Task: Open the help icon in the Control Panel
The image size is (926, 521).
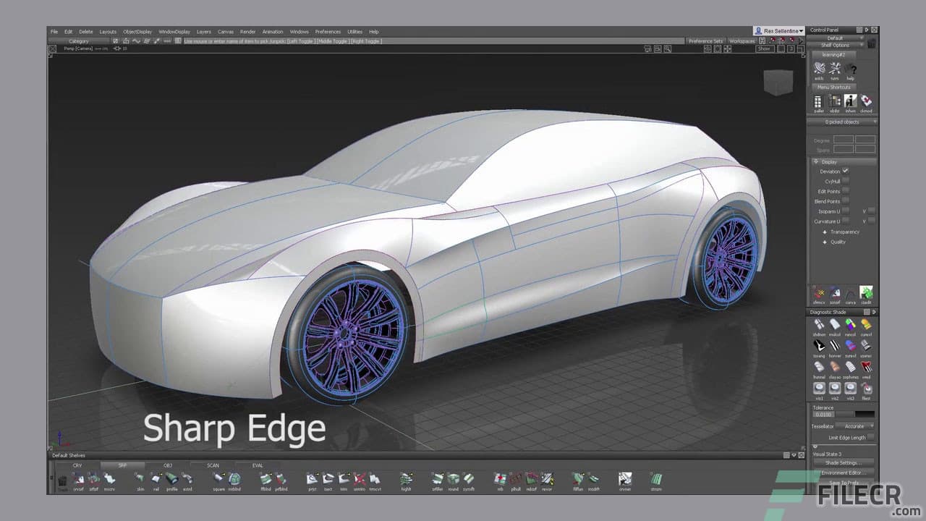Action: coord(852,69)
